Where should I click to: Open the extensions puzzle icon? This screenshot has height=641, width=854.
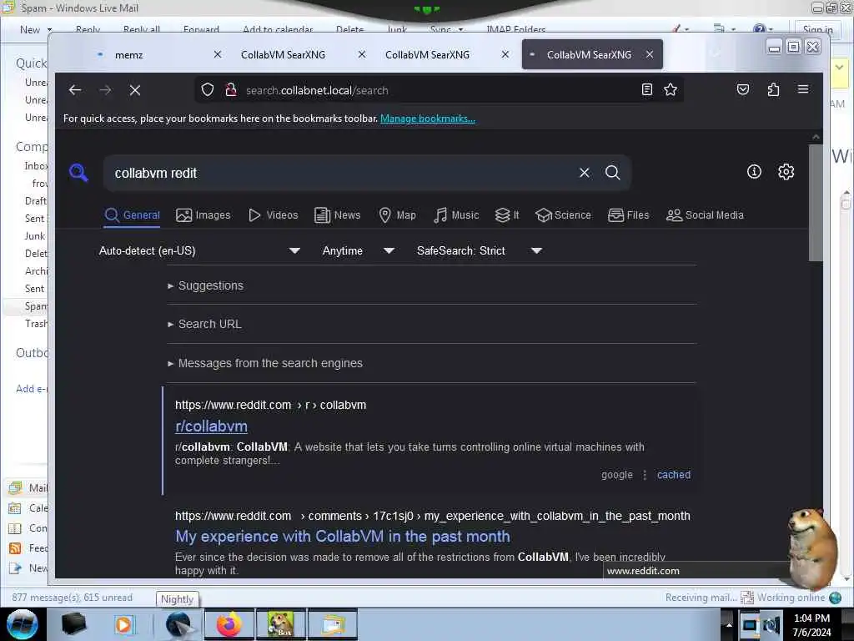[x=773, y=89]
